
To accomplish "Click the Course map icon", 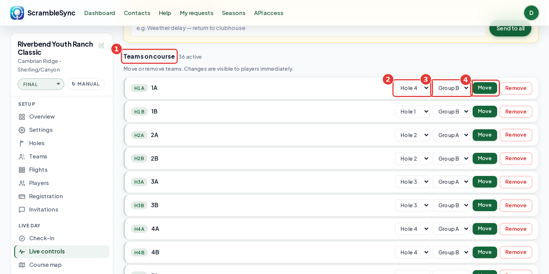I will pyautogui.click(x=22, y=265).
